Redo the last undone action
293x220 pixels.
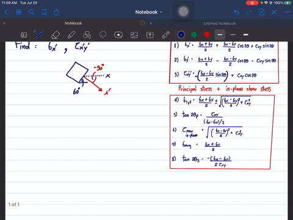(x=249, y=12)
